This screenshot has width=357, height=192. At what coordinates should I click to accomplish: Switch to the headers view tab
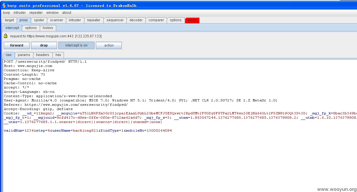pos(43,55)
